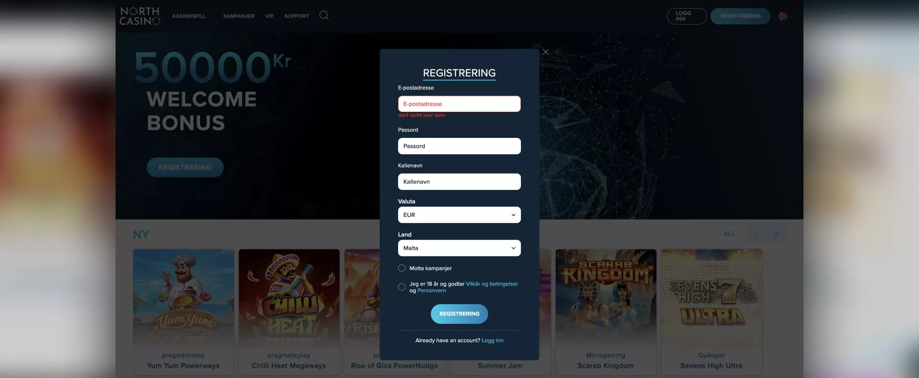Expand the Land Malta dropdown

tap(459, 248)
